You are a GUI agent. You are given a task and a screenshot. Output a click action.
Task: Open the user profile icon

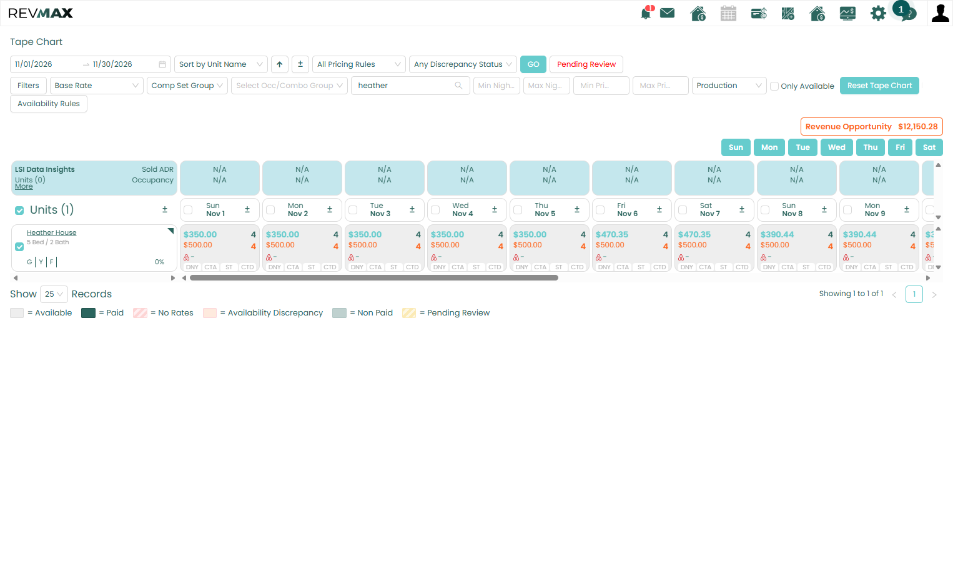(x=940, y=13)
